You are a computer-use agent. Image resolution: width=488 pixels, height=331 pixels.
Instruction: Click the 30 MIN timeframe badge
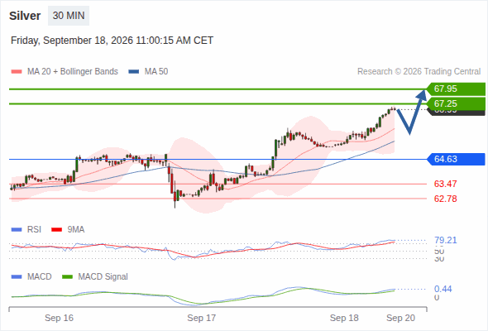pos(69,16)
